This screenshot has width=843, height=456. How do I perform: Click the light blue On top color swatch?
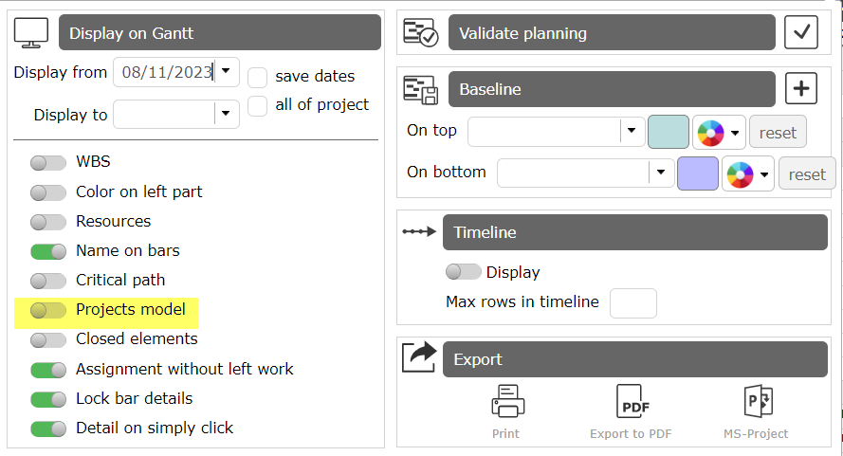(668, 133)
